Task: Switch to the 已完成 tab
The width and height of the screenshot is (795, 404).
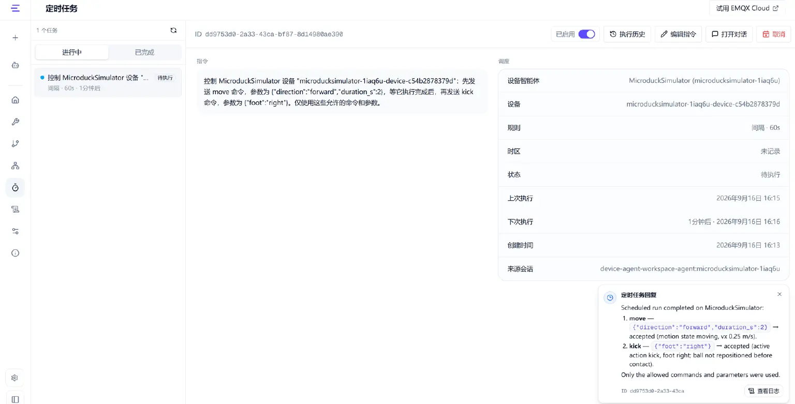Action: point(144,52)
